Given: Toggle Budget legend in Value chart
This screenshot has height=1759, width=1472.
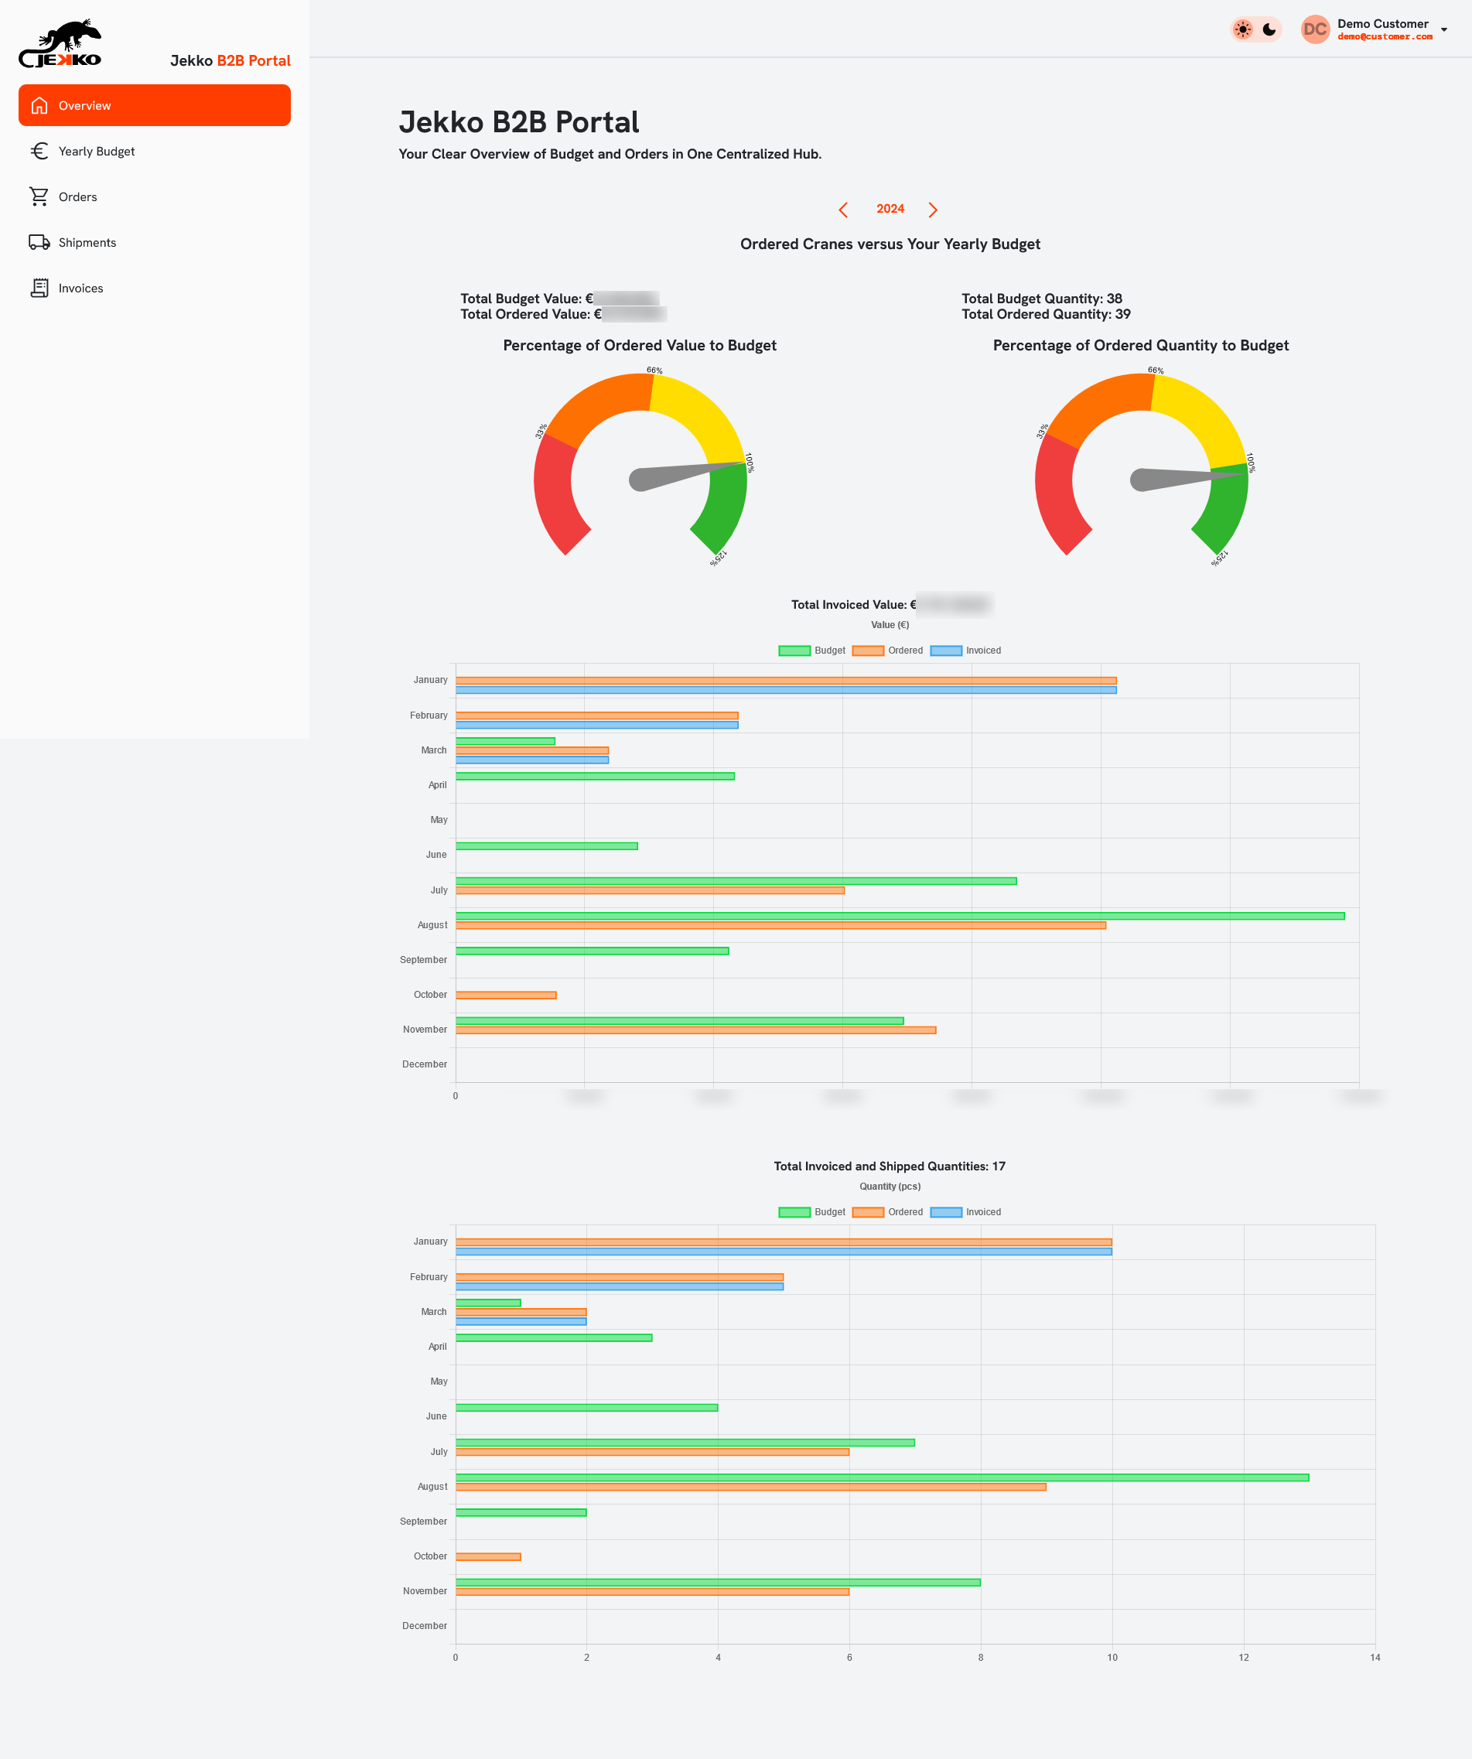Looking at the screenshot, I should 812,651.
